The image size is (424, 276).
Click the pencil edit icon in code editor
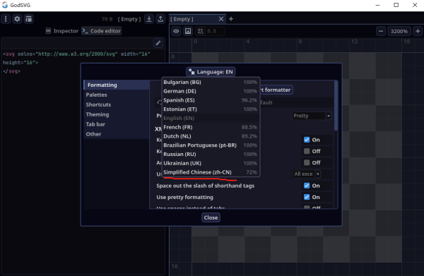pos(158,42)
